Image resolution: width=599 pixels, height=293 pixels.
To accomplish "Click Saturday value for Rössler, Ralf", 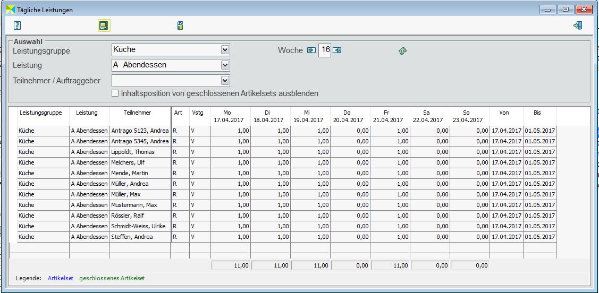I will tap(430, 216).
